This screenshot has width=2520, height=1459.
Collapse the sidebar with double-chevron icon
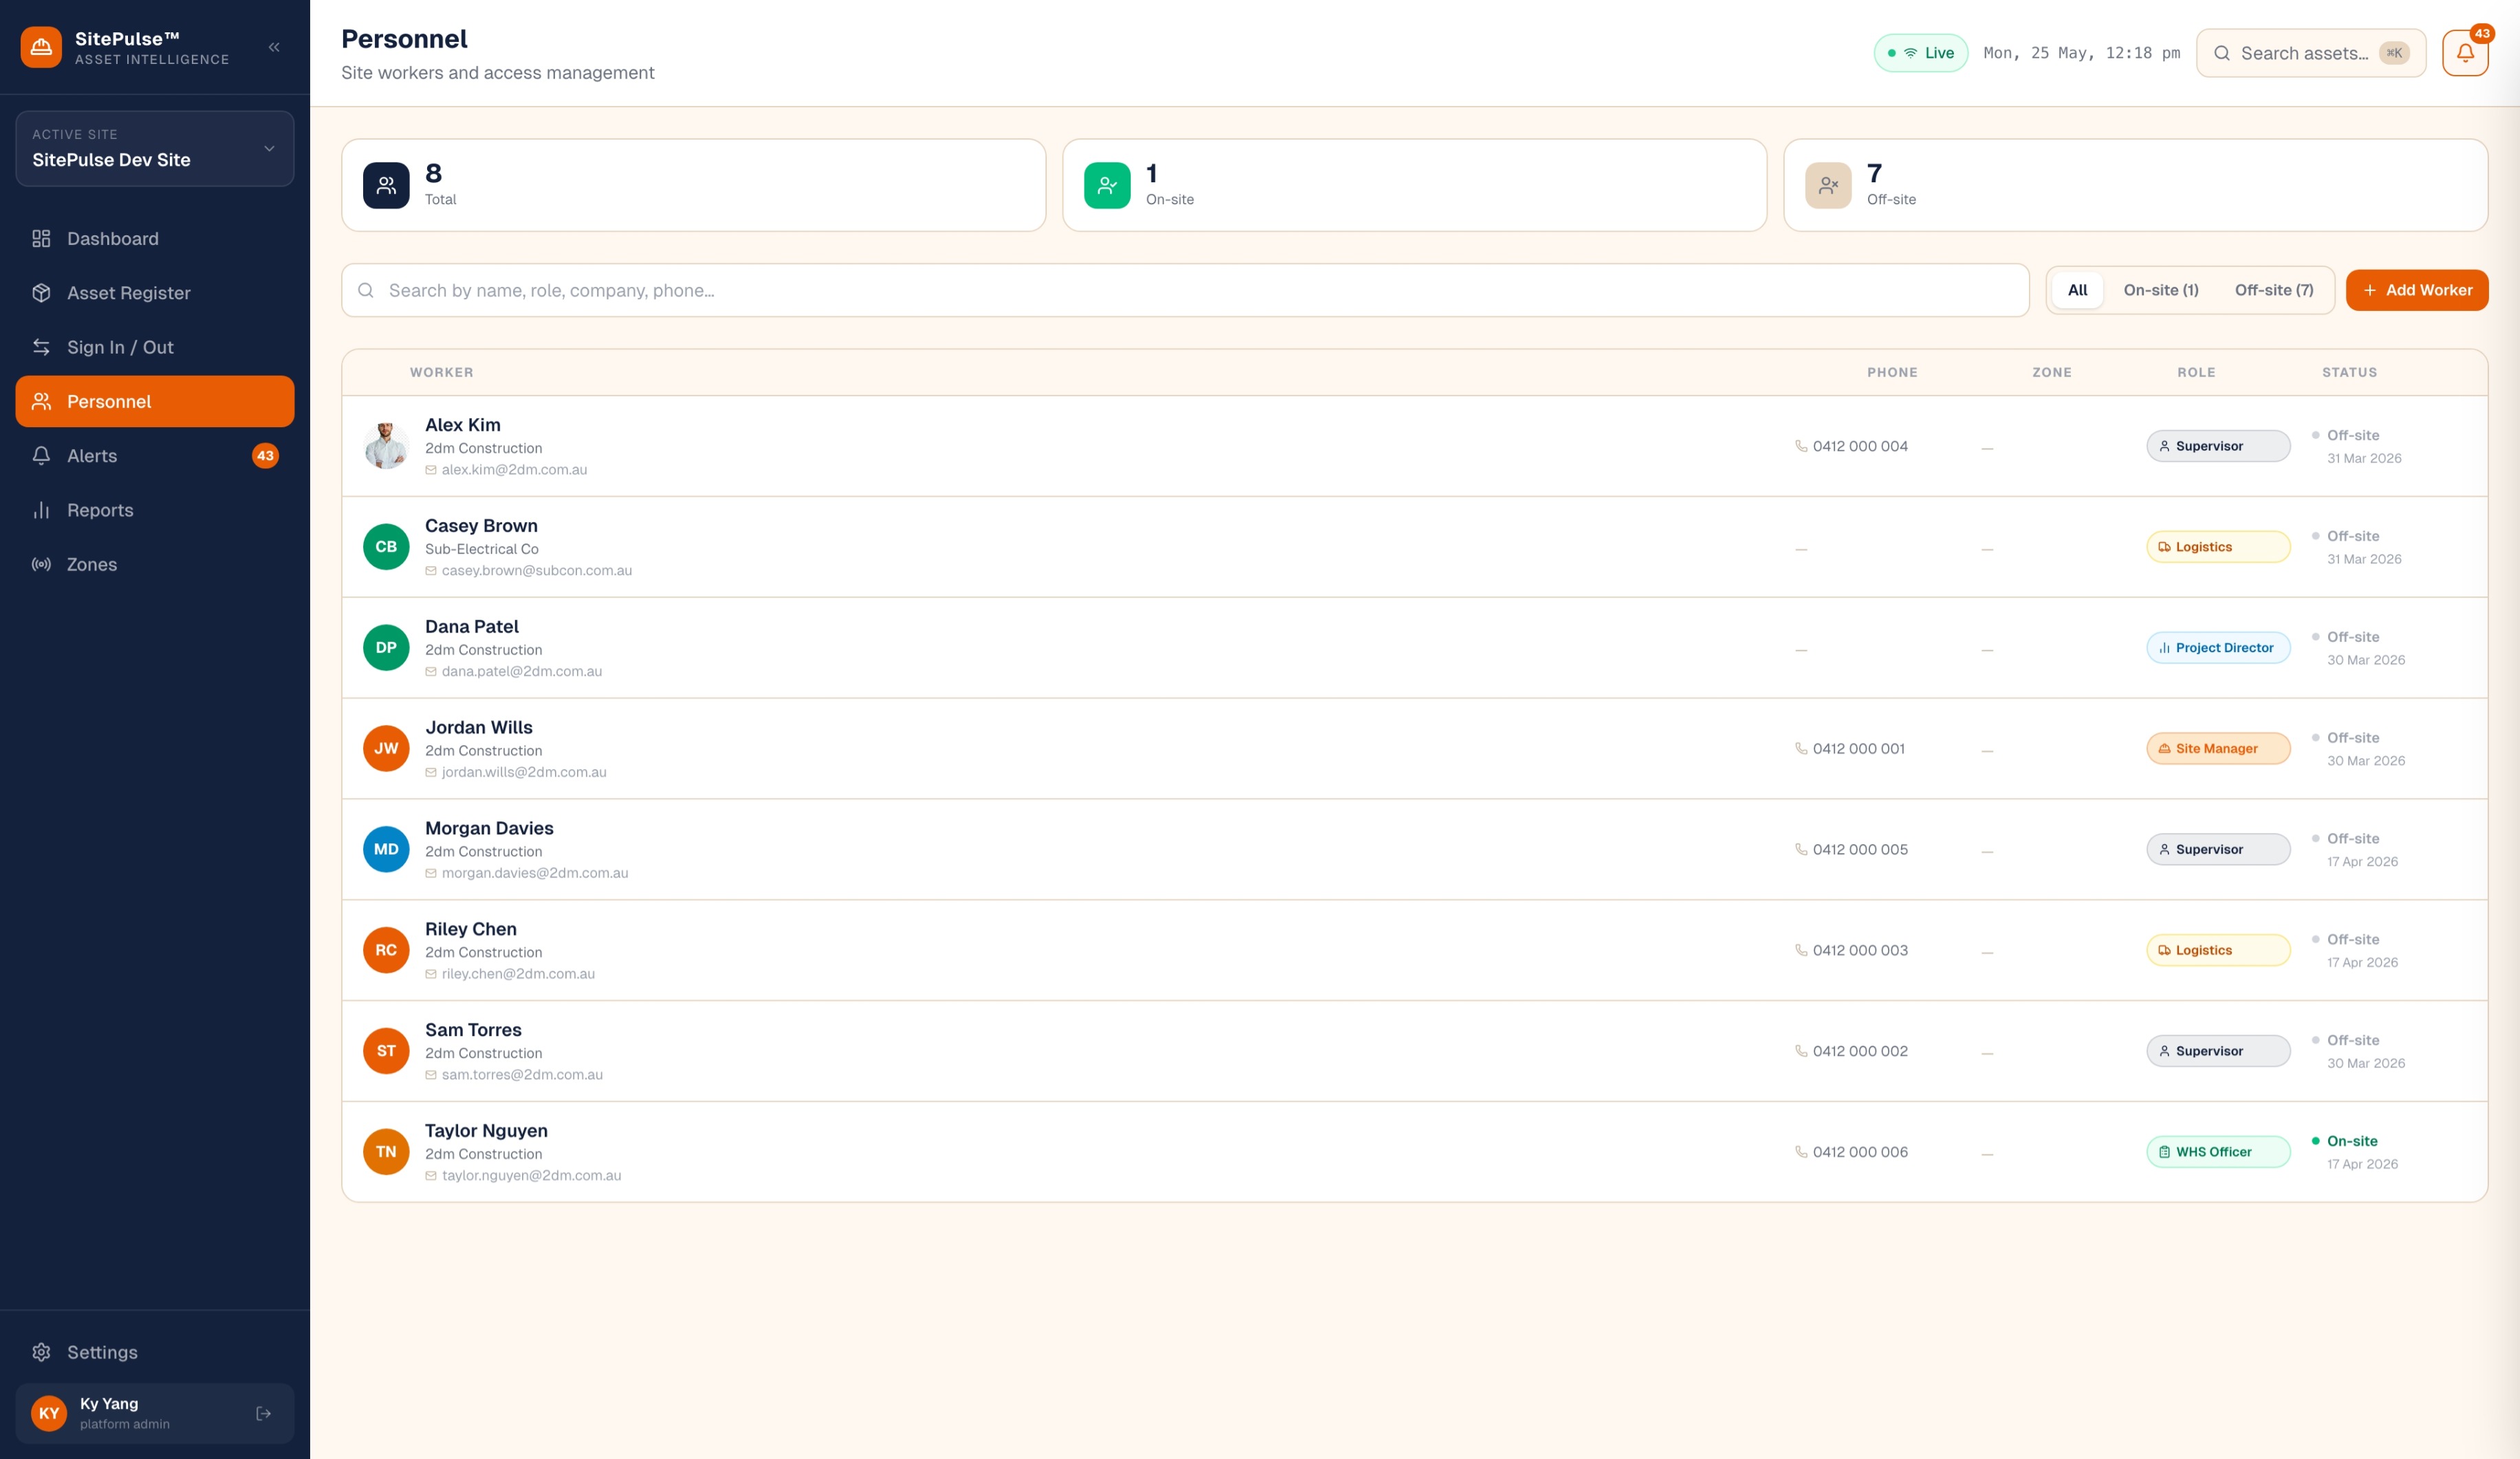click(274, 47)
